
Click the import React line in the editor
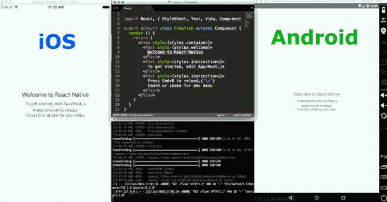pos(182,19)
